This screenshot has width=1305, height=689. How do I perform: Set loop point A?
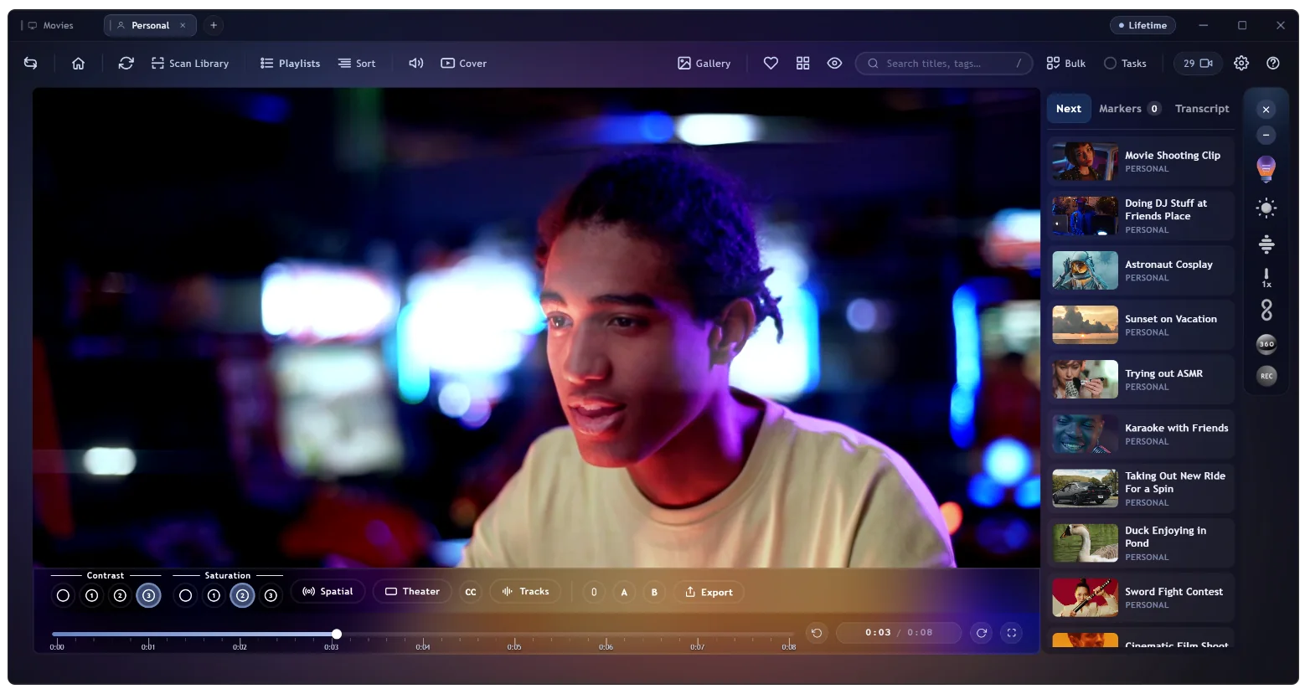click(x=624, y=592)
